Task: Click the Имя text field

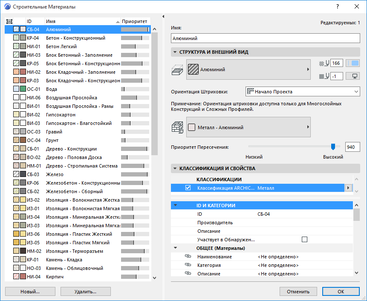Action: [266, 38]
